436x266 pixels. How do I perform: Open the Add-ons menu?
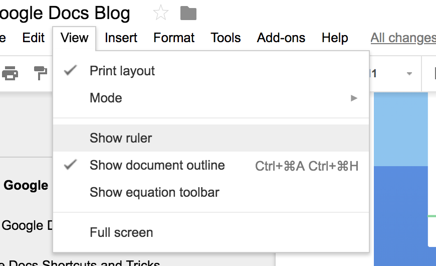pos(281,38)
